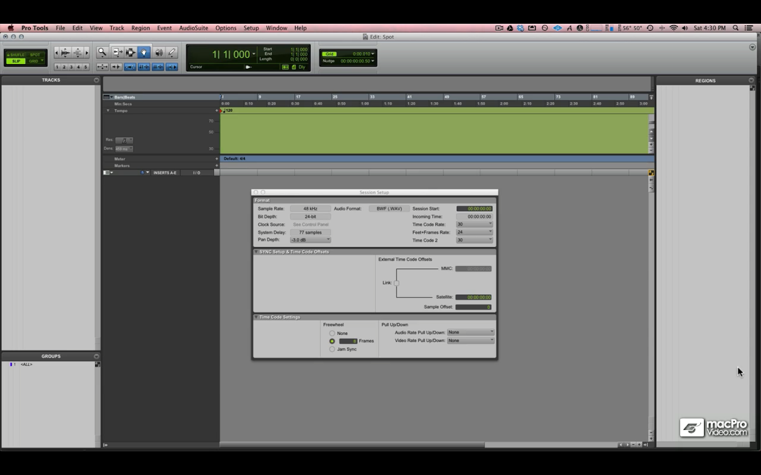Open Spotlight search in menu bar
This screenshot has height=475, width=761.
click(x=735, y=28)
